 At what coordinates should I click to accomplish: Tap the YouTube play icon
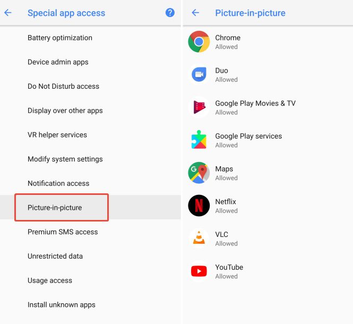click(199, 271)
